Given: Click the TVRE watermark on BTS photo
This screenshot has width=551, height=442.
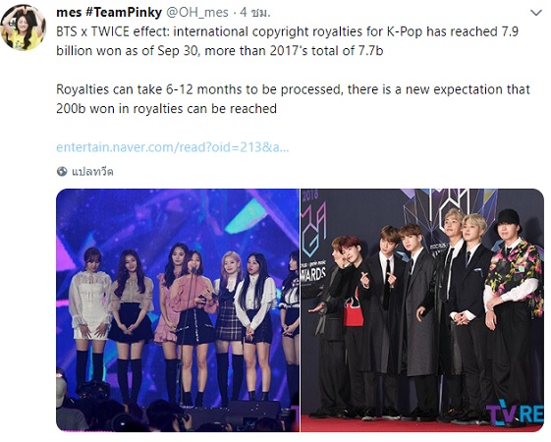Looking at the screenshot, I should (x=516, y=413).
